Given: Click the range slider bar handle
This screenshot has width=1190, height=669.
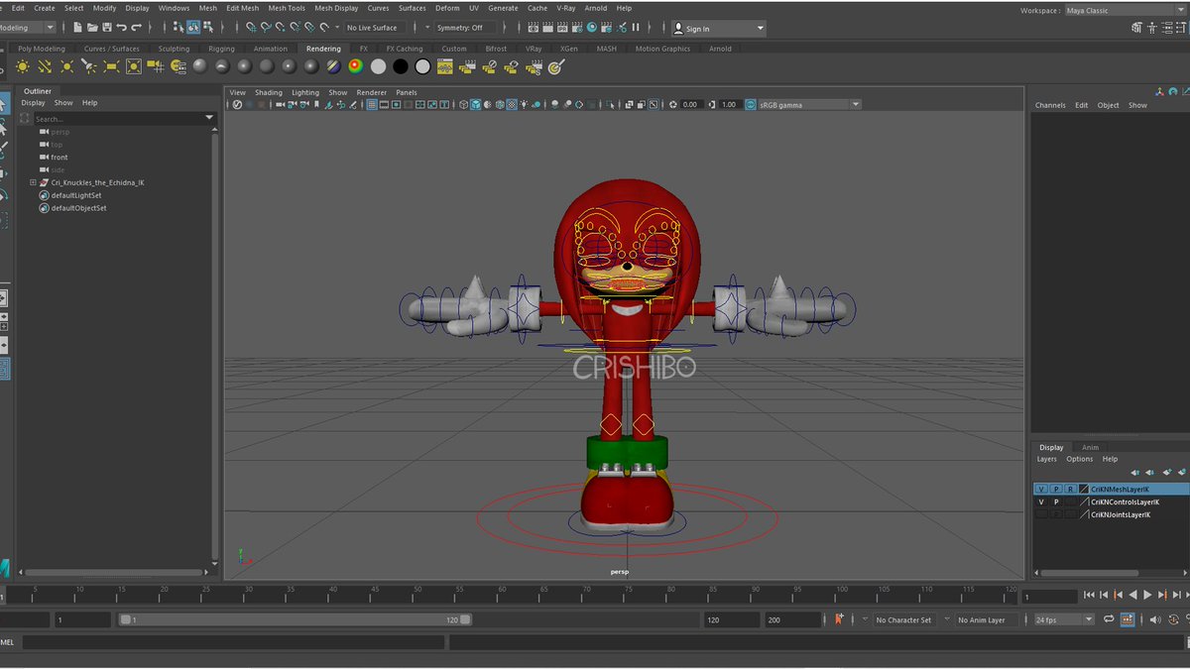Looking at the screenshot, I should (295, 619).
